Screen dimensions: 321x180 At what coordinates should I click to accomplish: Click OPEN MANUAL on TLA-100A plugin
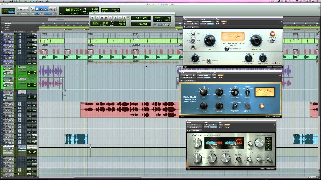point(277,67)
